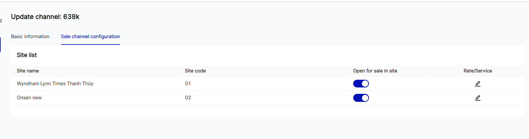Click the Site name column header

click(x=28, y=71)
